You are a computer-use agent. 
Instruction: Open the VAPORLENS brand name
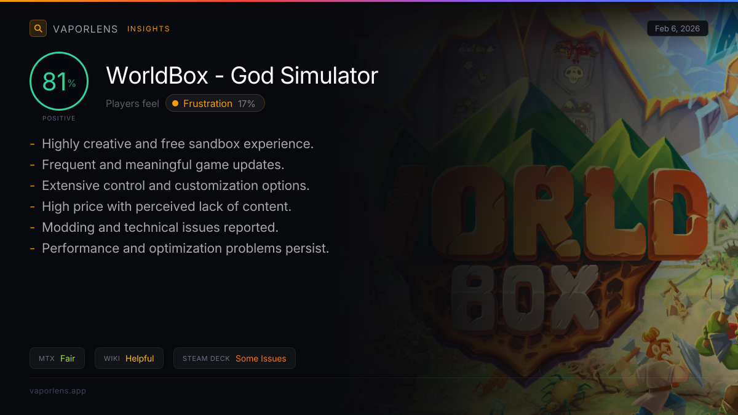pyautogui.click(x=85, y=29)
